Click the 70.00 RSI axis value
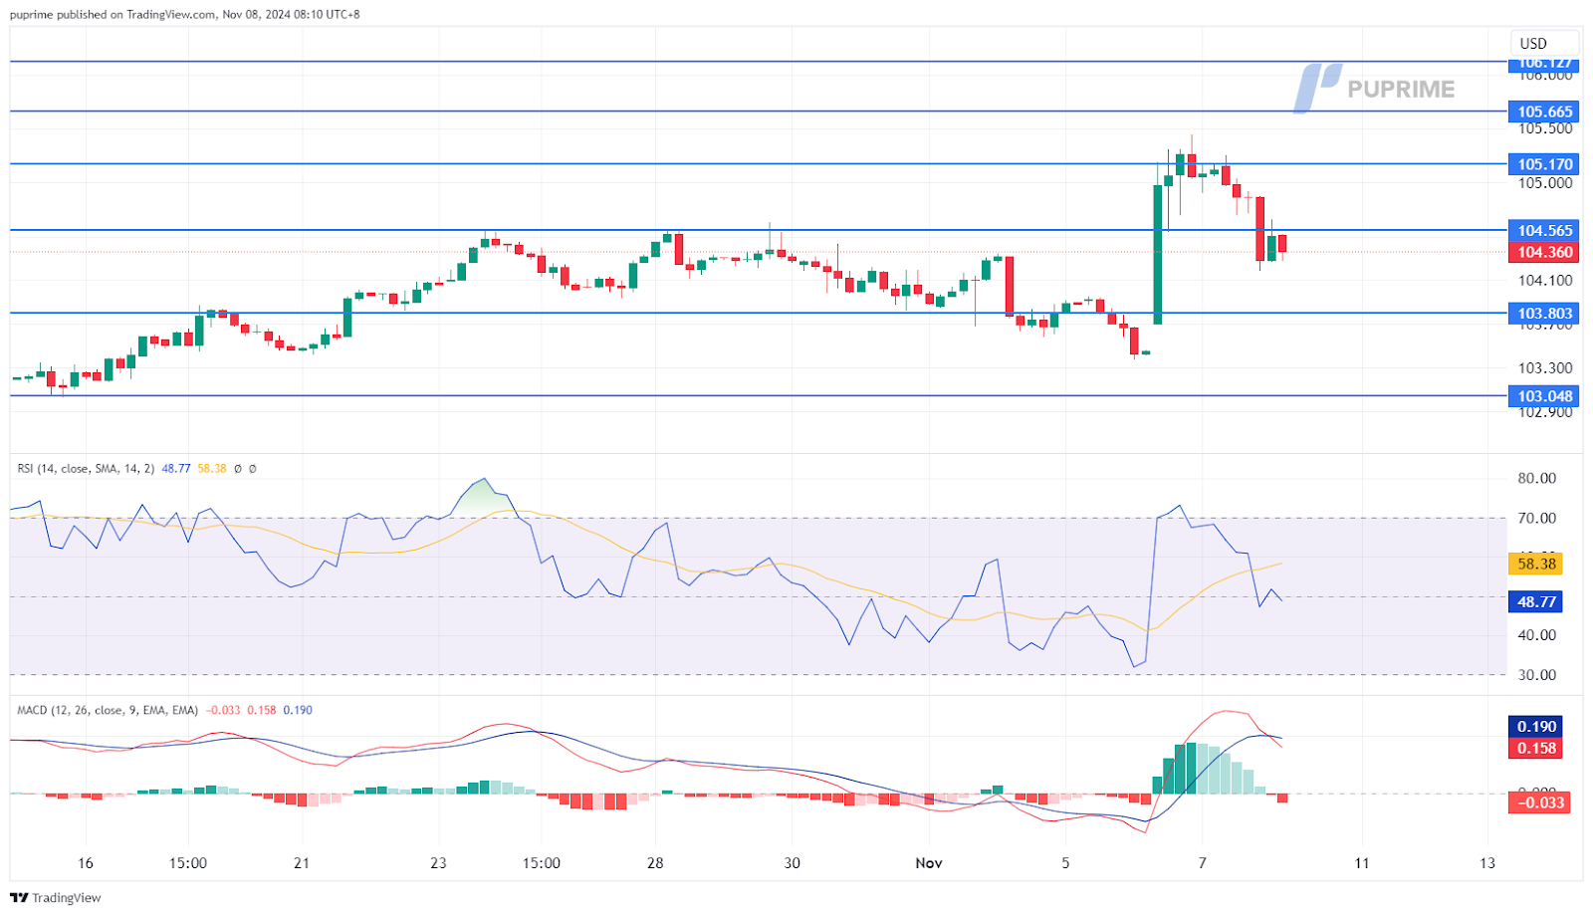Viewport: 1593px width, 915px height. pyautogui.click(x=1536, y=518)
